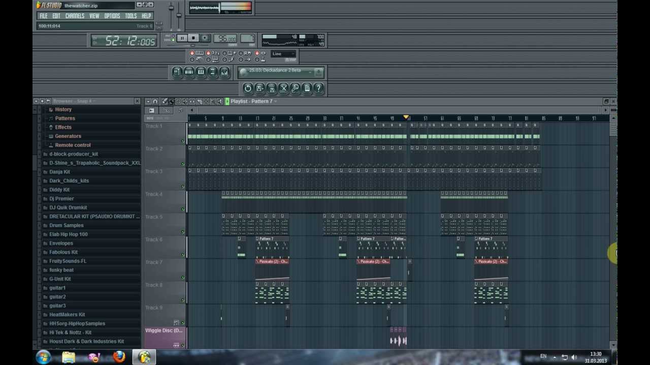Open the Danja Kit folder
This screenshot has height=365, width=650.
pos(59,172)
